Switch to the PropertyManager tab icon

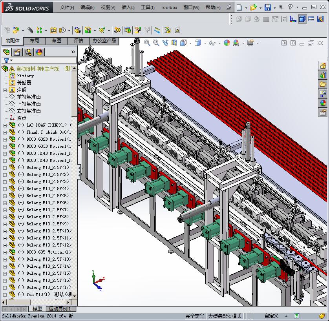[17, 52]
